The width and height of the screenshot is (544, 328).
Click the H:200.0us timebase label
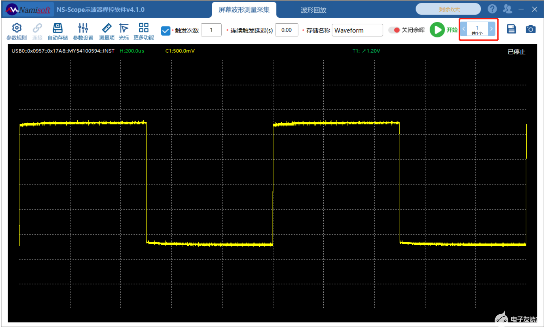[132, 51]
